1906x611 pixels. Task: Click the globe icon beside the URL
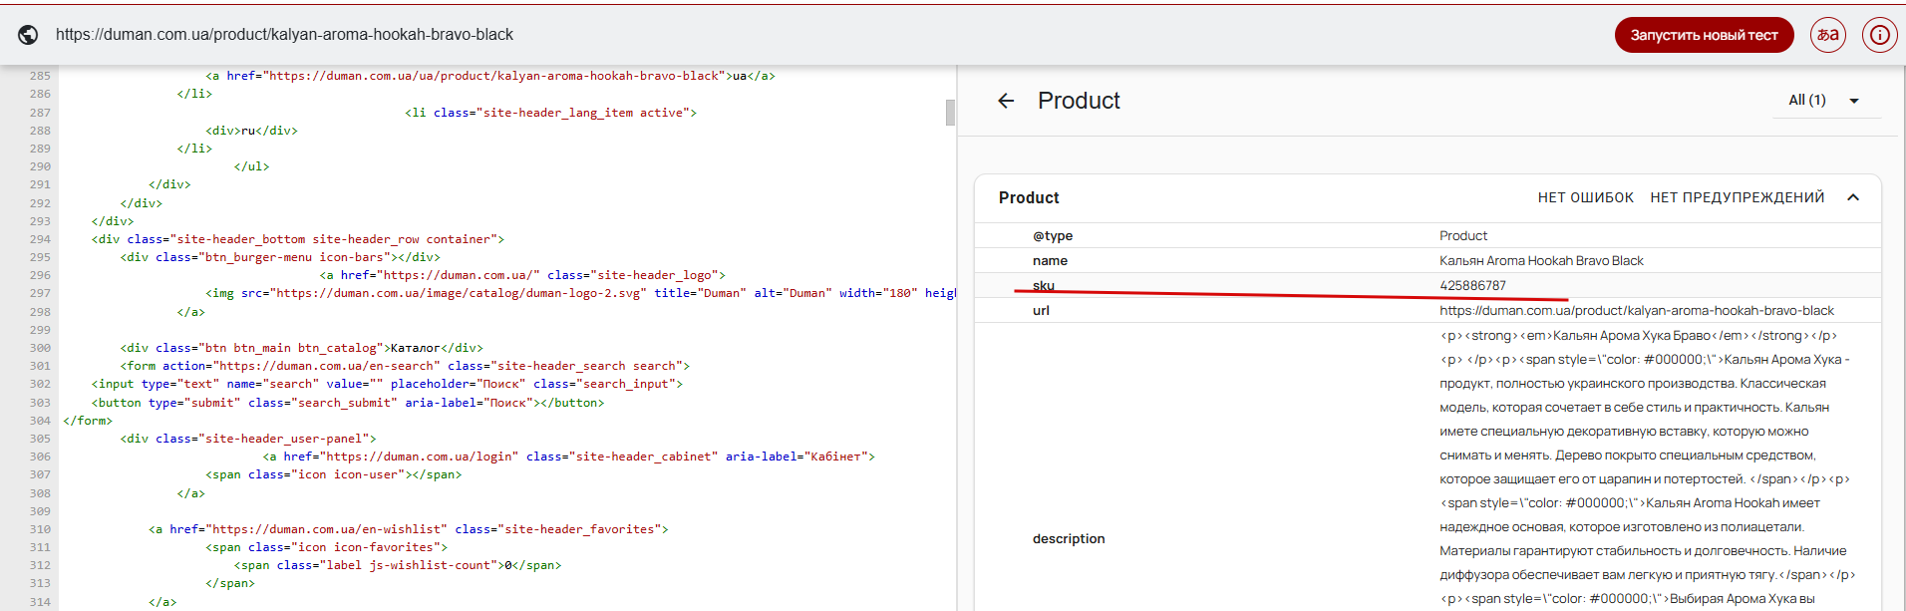29,35
